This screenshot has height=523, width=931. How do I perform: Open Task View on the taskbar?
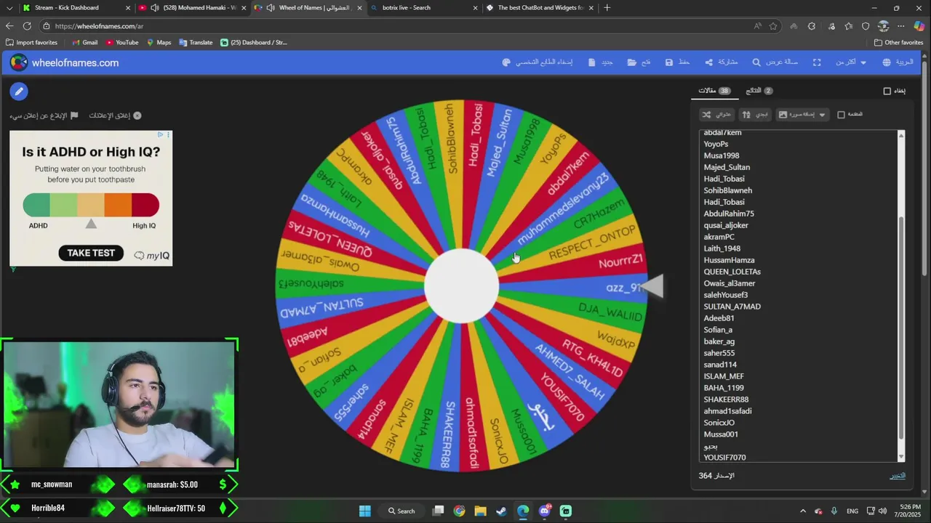[438, 511]
